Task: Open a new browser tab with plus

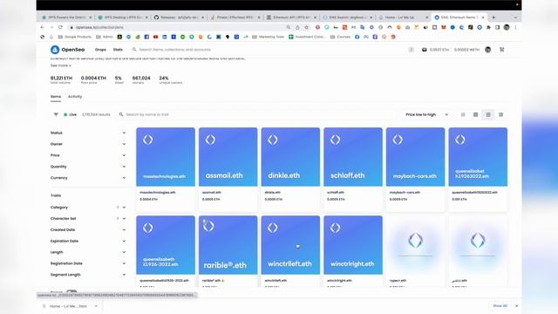Action: (x=493, y=17)
